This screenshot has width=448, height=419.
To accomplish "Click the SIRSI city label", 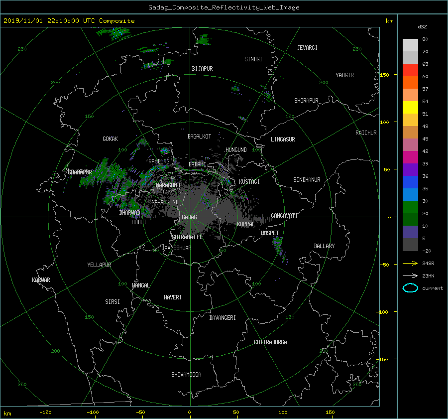I will (112, 302).
